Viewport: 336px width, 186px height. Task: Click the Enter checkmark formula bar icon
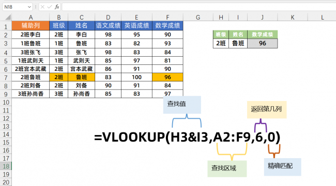point(50,7)
